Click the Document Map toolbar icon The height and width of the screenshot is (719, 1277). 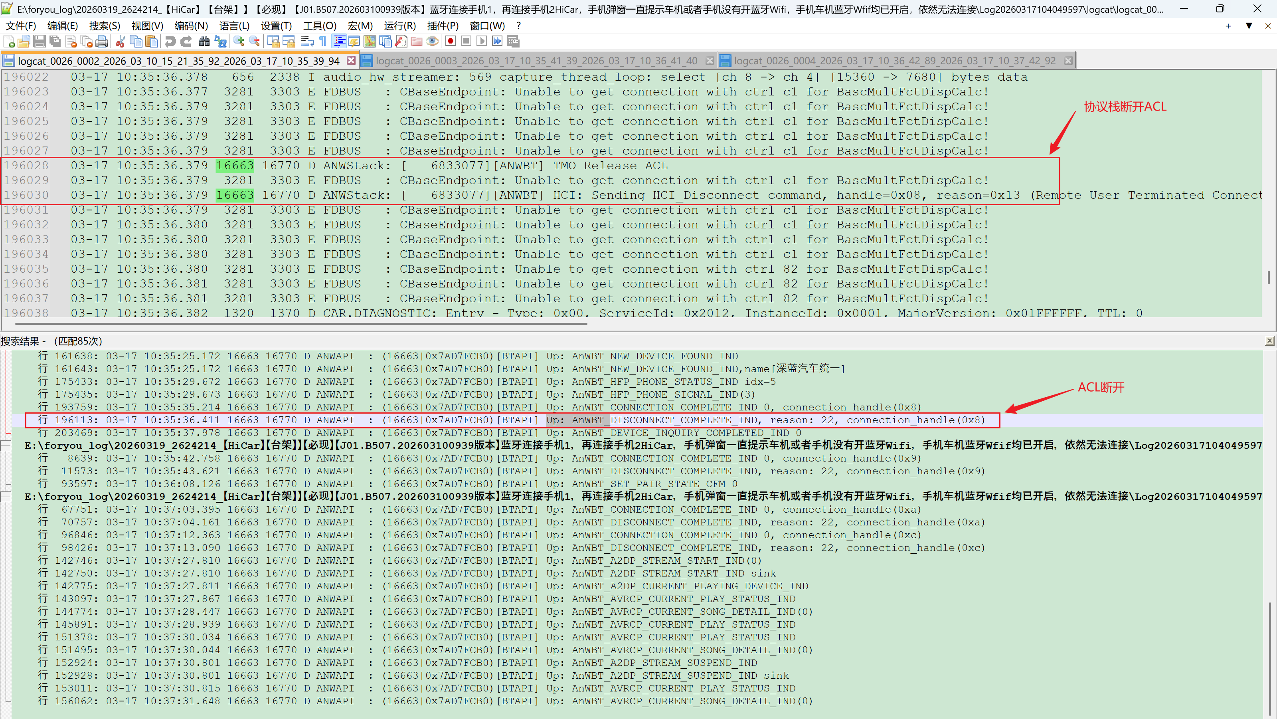tap(369, 42)
